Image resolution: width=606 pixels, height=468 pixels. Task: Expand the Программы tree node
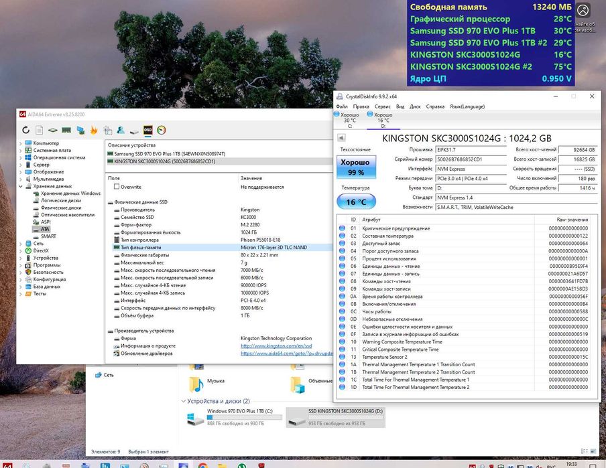pos(21,265)
